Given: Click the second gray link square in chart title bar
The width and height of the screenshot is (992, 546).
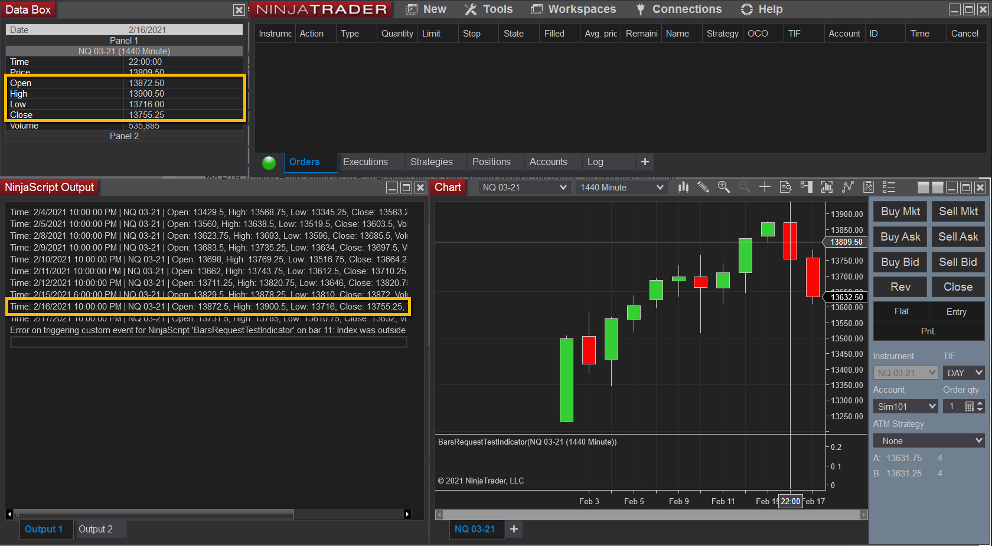Looking at the screenshot, I should pos(937,188).
